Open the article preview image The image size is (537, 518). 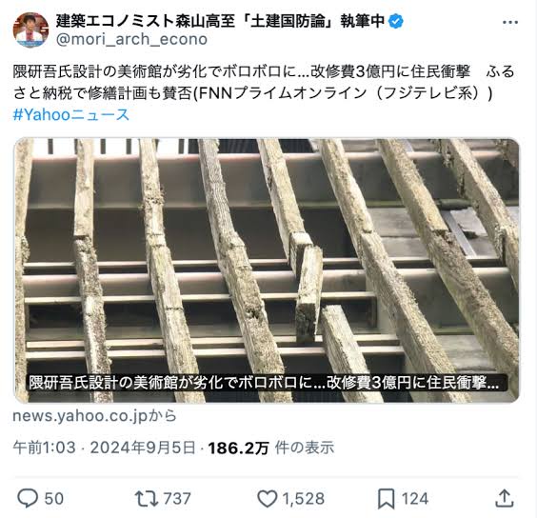click(267, 270)
